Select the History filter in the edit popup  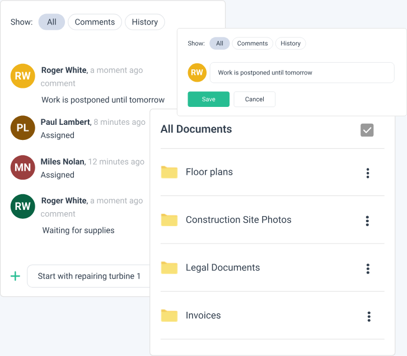291,43
